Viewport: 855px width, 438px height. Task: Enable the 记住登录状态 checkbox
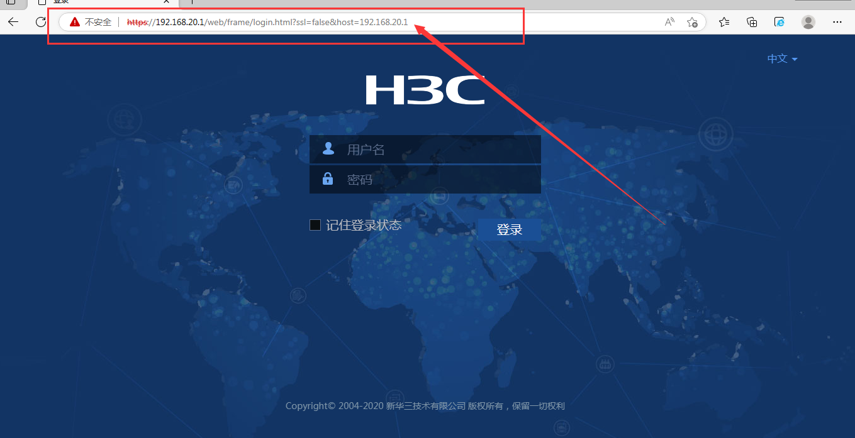[x=315, y=224]
